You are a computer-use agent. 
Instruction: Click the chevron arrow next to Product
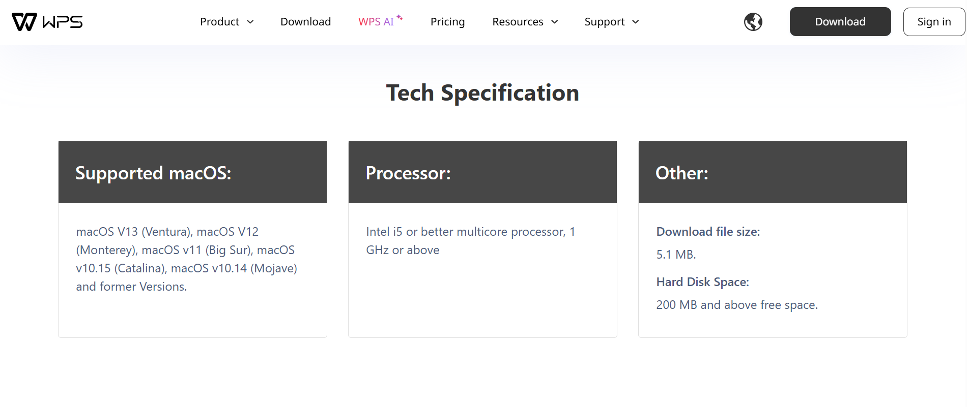[250, 22]
